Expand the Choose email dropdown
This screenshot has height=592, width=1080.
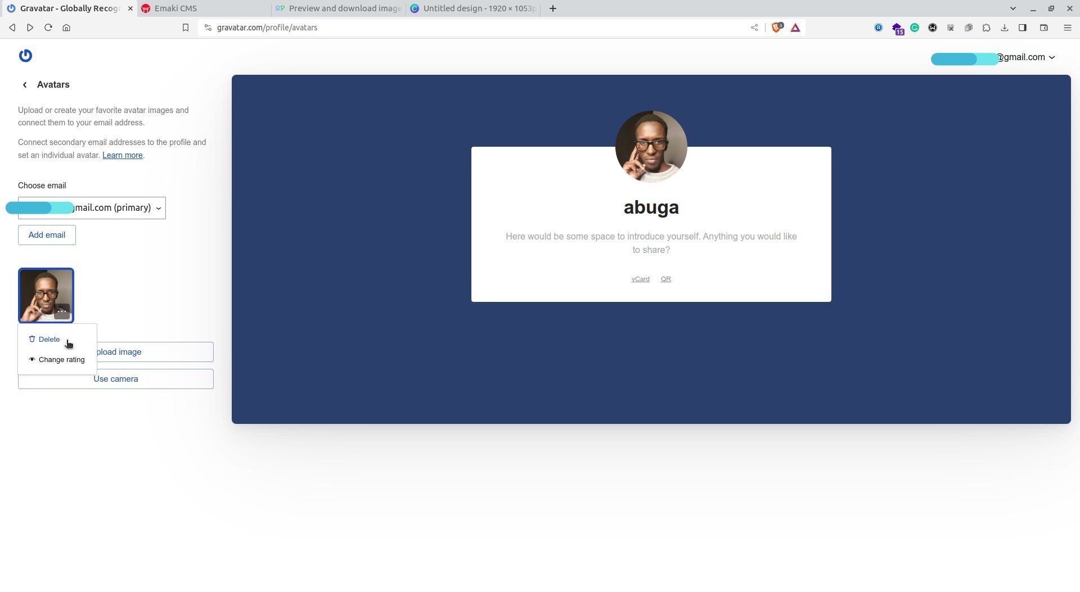(92, 208)
